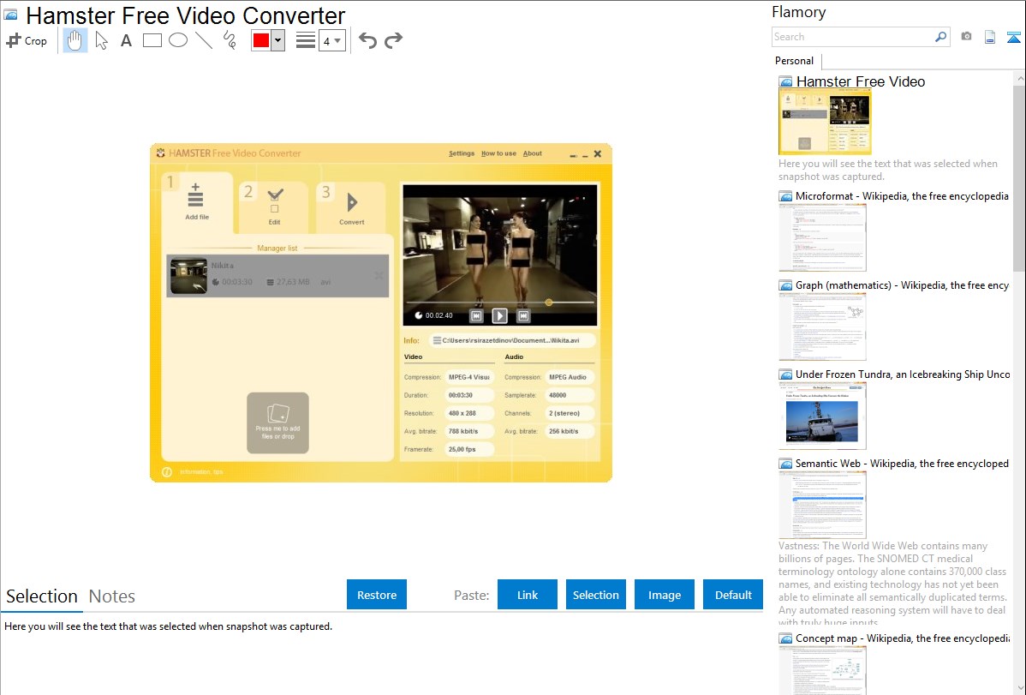Click the camera snapshot icon
This screenshot has width=1026, height=695.
[x=966, y=37]
